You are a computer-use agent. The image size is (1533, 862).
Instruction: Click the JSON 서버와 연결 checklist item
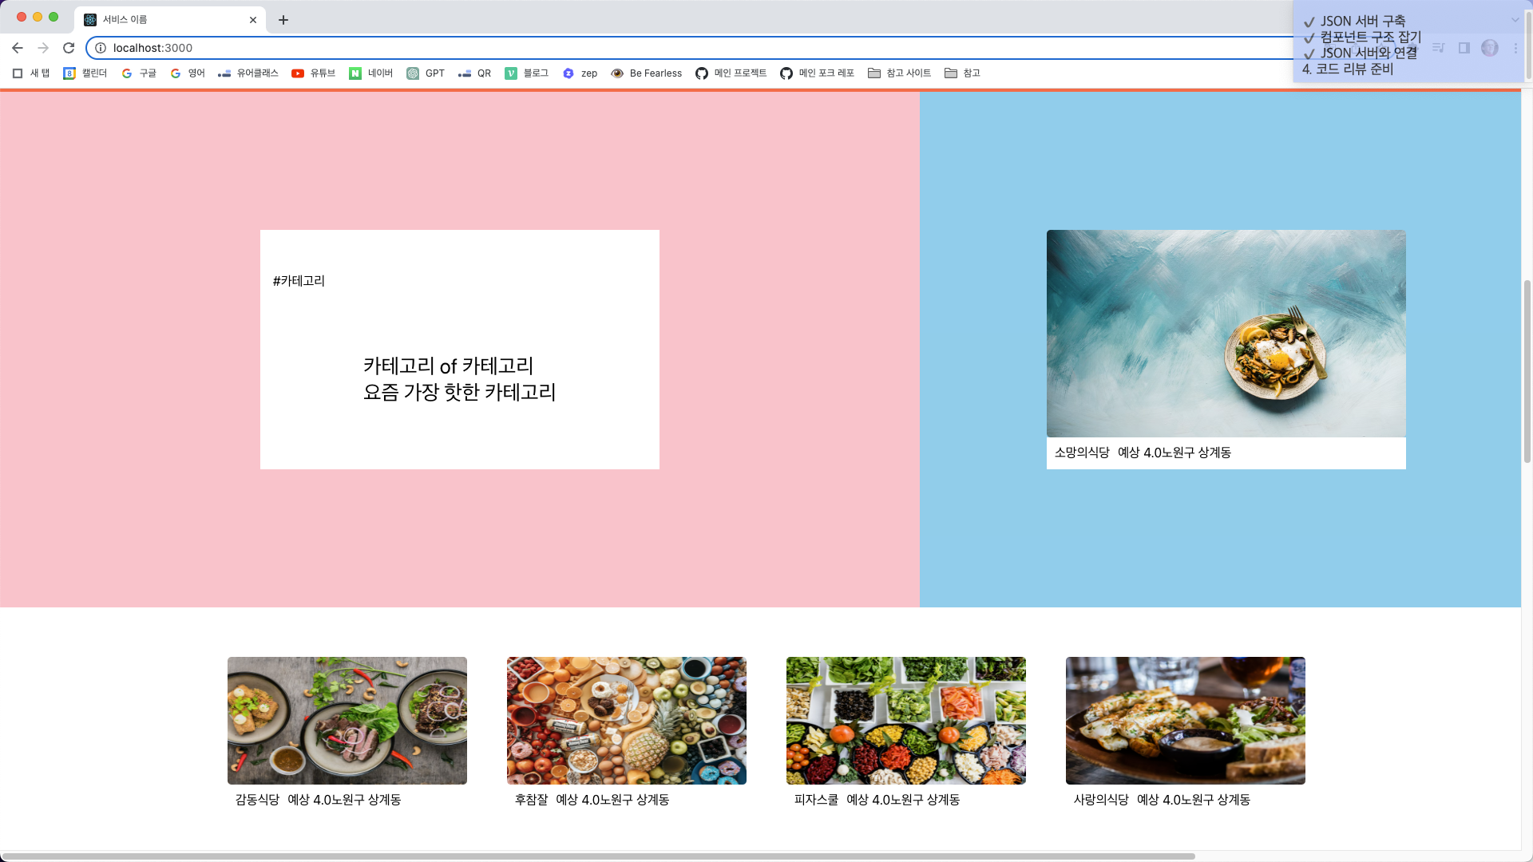1361,53
